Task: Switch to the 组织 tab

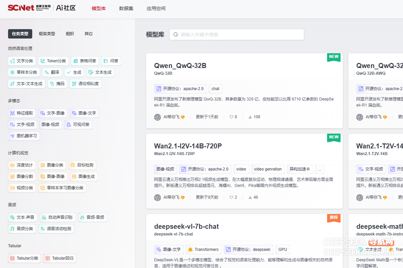Action: click(x=70, y=34)
